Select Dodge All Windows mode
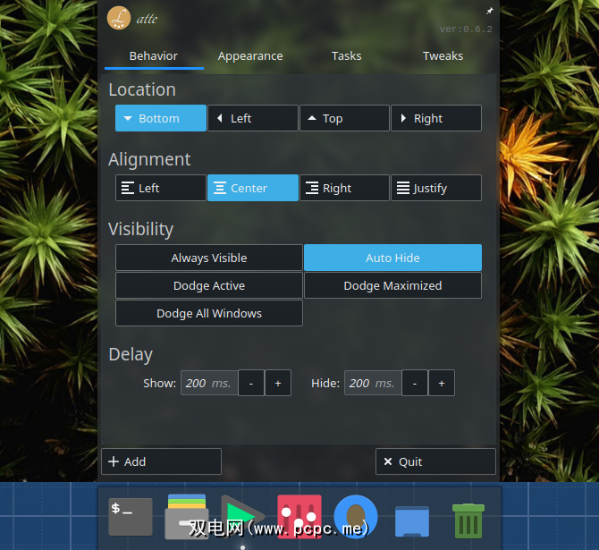The image size is (599, 550). tap(209, 313)
